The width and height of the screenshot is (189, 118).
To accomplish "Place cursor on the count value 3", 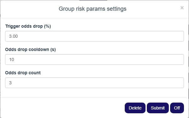I will tap(10, 83).
